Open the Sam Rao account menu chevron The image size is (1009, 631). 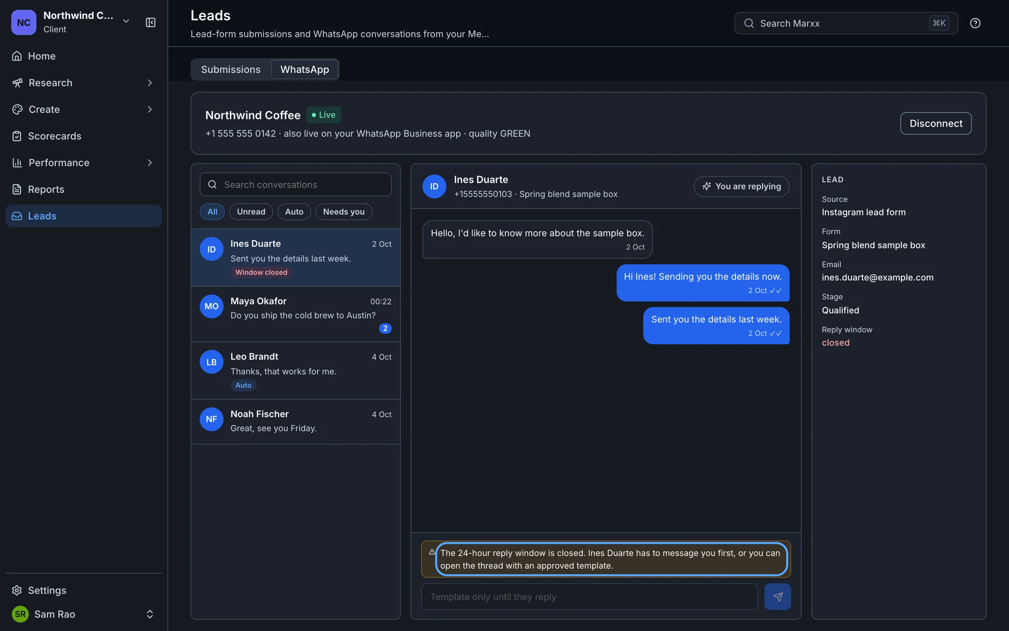150,614
